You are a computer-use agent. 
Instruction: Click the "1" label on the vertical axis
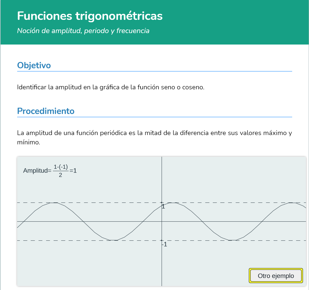163,207
